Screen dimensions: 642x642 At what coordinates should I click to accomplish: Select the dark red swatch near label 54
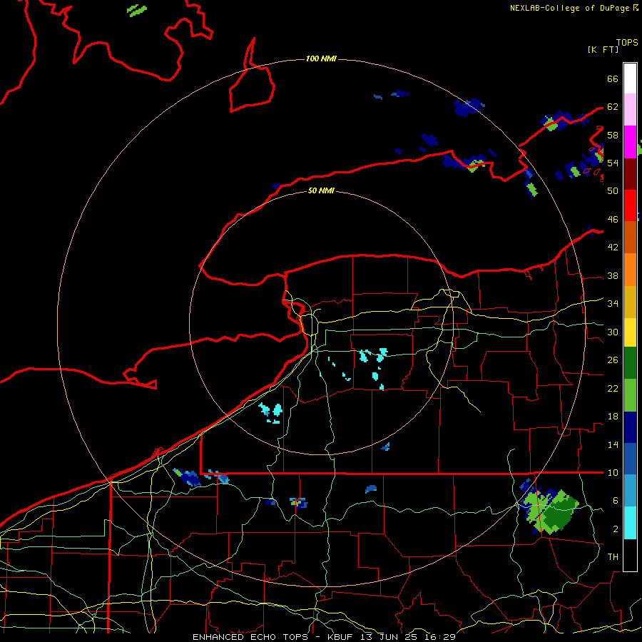pyautogui.click(x=630, y=173)
